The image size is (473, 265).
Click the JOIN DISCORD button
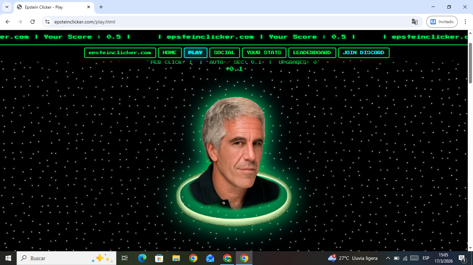click(364, 53)
